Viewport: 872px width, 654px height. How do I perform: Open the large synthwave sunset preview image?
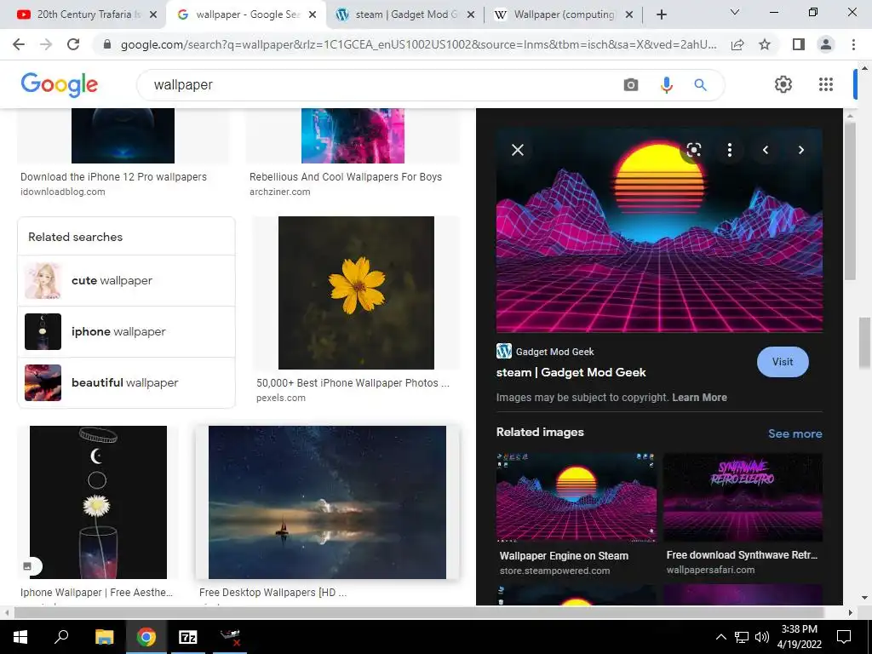[x=659, y=230]
